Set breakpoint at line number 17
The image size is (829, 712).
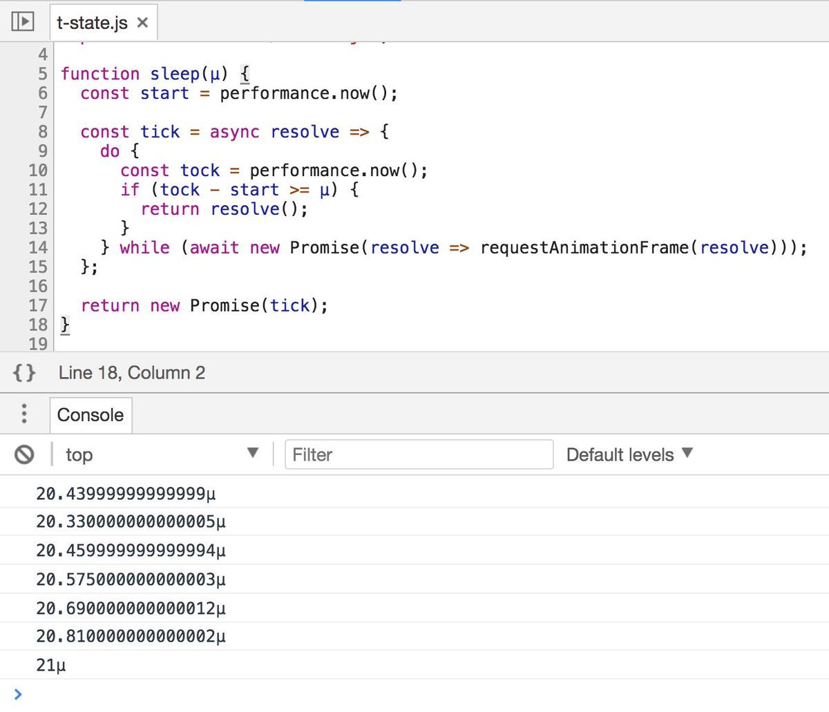tap(38, 306)
